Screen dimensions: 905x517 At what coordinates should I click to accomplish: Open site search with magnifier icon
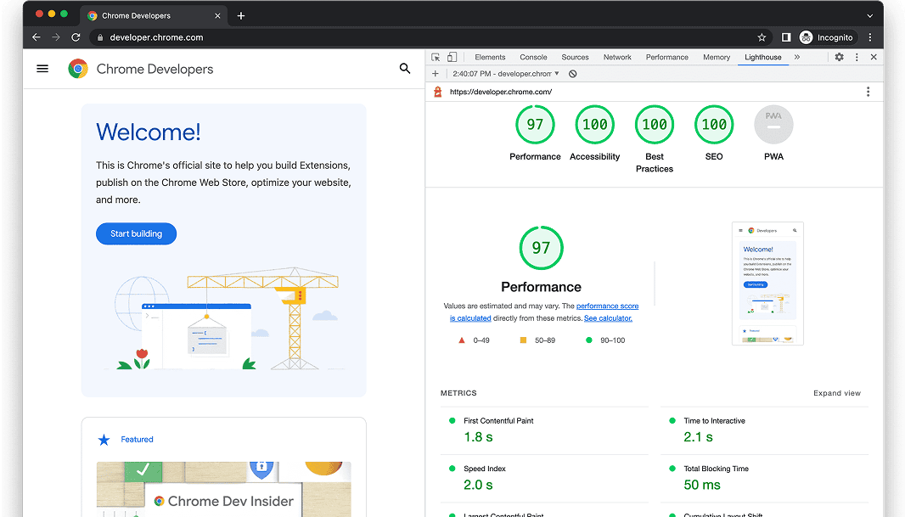click(405, 69)
